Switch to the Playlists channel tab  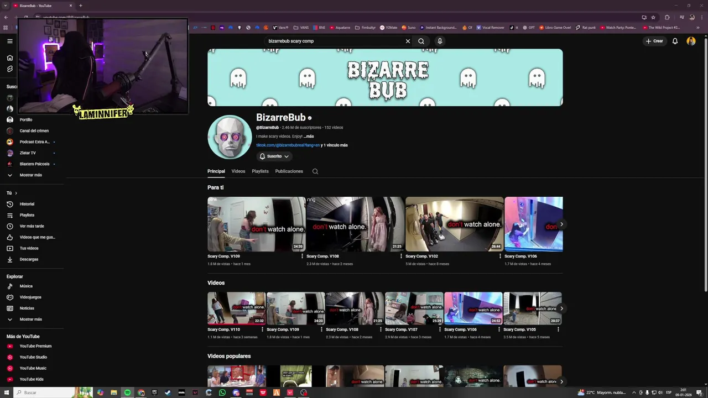click(260, 171)
